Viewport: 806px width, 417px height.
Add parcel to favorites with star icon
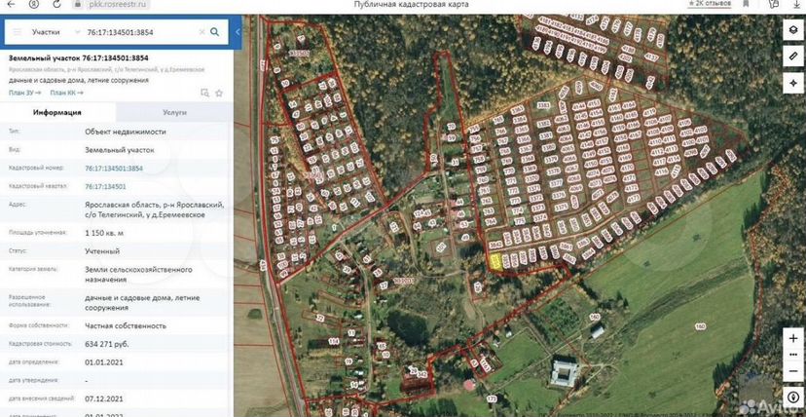click(x=219, y=93)
